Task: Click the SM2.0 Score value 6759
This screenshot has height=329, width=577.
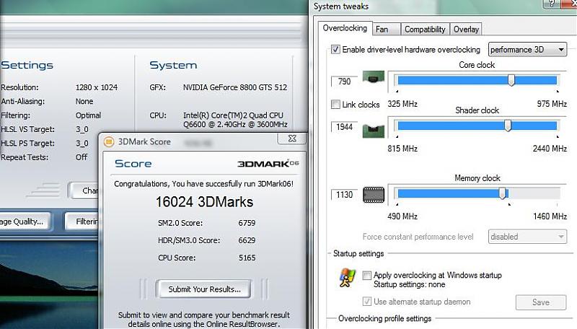Action: click(247, 223)
